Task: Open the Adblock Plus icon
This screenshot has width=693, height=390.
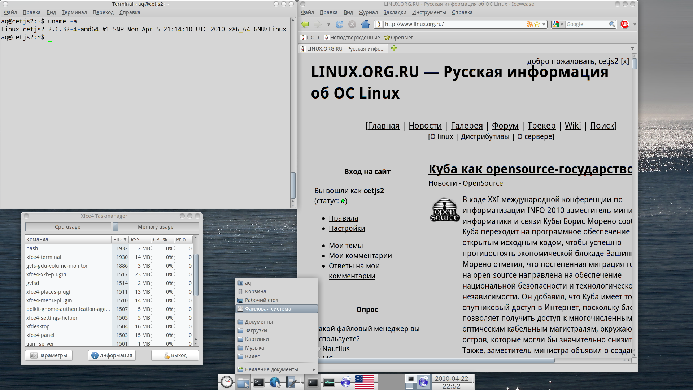Action: (625, 24)
